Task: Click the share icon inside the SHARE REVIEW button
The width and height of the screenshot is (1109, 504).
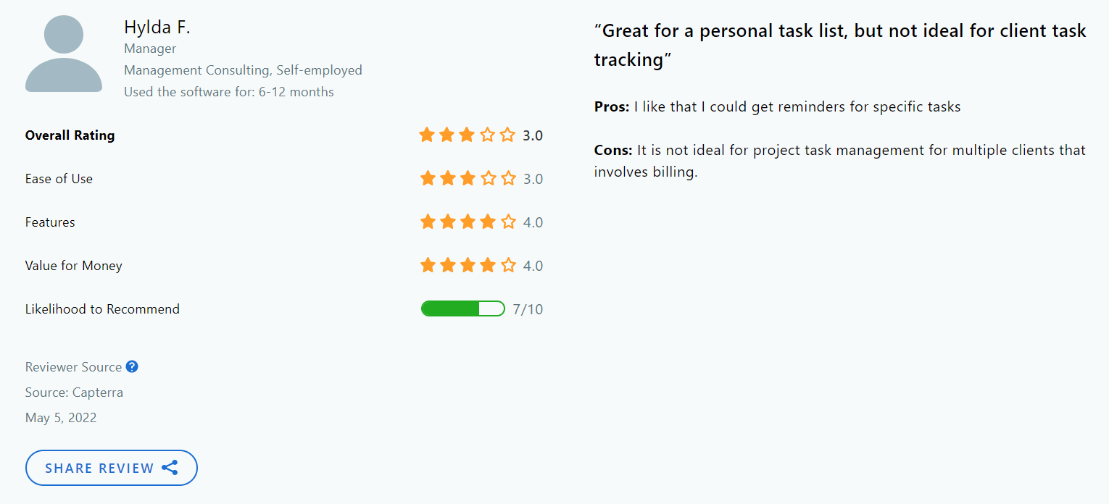Action: pos(170,468)
